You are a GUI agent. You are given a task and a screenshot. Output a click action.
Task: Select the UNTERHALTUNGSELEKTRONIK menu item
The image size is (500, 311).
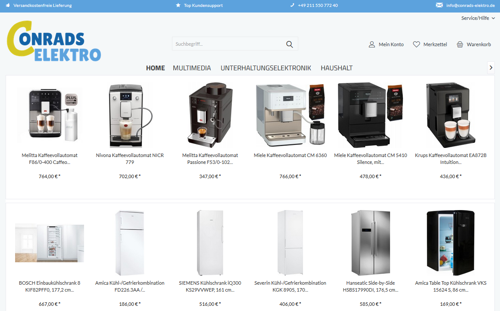click(x=266, y=68)
